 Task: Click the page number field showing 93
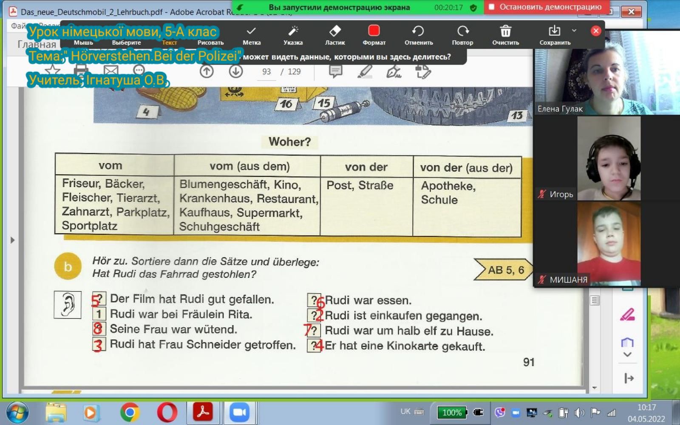coord(266,71)
